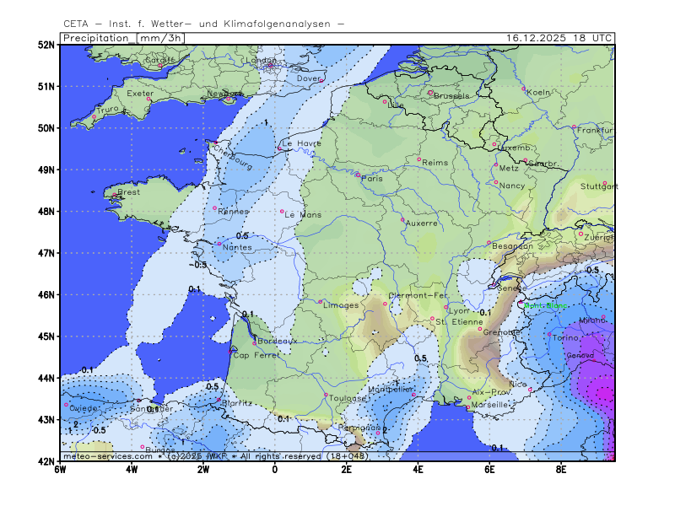Click the 48N latitude axis label
This screenshot has width=675, height=506.
coord(46,211)
